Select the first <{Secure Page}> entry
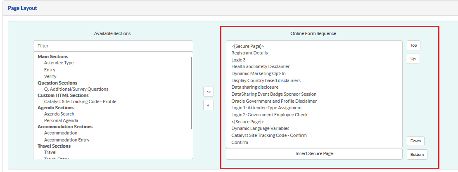 tap(248, 46)
